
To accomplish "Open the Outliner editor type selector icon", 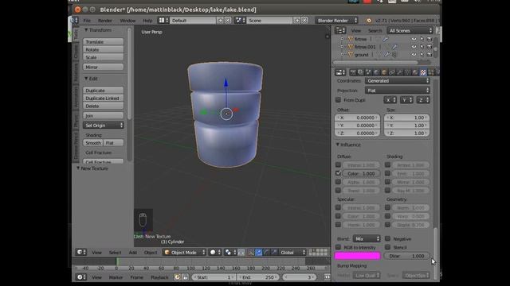I will click(340, 30).
